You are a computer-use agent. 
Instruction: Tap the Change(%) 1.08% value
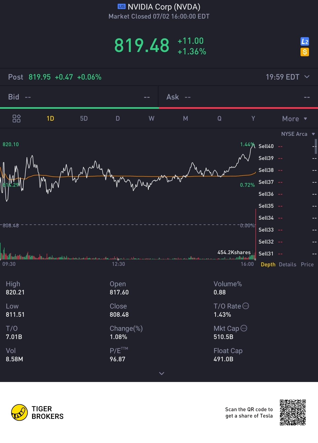pyautogui.click(x=118, y=337)
